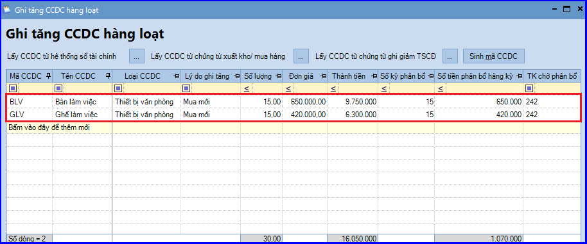
Task: Pin the Thành tiền column
Action: click(x=374, y=76)
